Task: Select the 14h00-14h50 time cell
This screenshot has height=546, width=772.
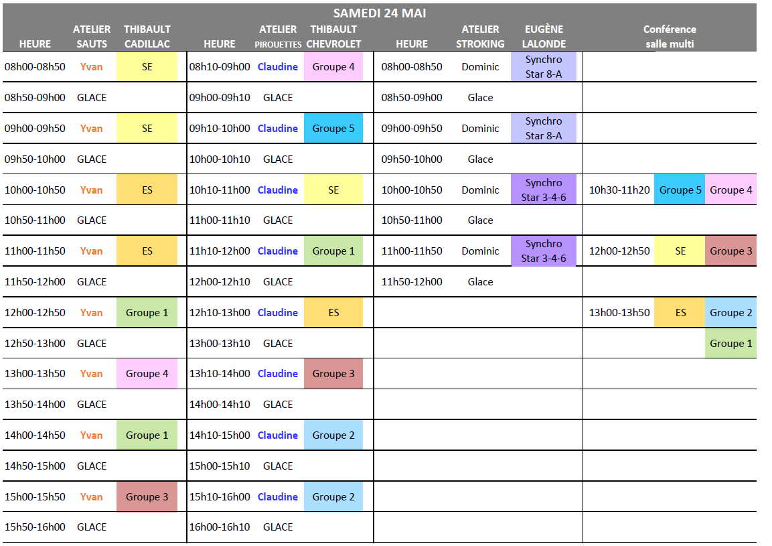Action: pos(35,435)
